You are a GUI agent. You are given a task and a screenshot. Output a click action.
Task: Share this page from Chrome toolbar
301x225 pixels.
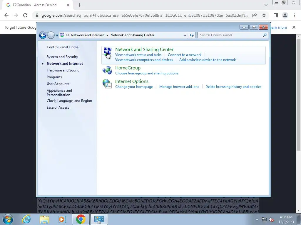[x=255, y=15]
